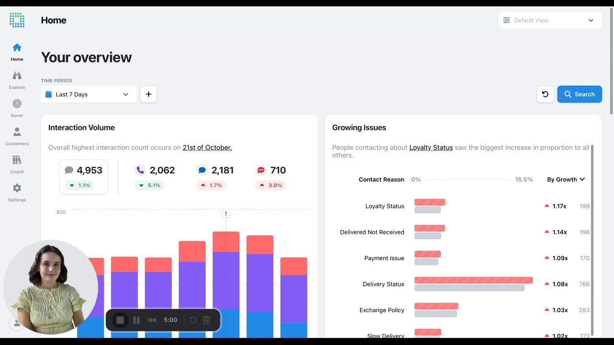Click the app logo in the sidebar
Screen dimensions: 614x345
(17, 20)
